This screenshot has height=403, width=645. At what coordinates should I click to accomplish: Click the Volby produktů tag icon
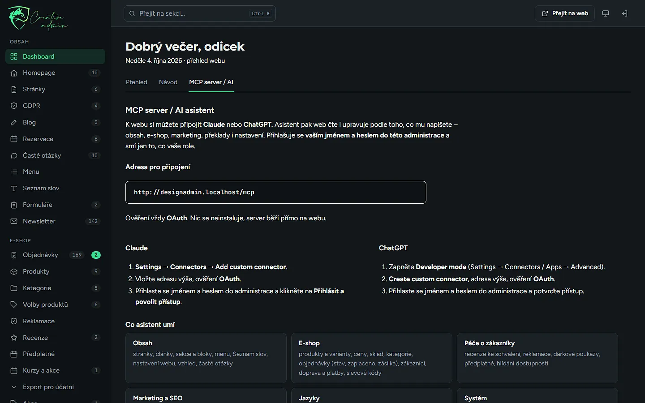(14, 304)
